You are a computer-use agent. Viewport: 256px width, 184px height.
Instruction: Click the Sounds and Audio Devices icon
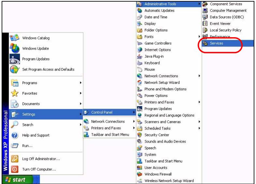pyautogui.click(x=140, y=141)
